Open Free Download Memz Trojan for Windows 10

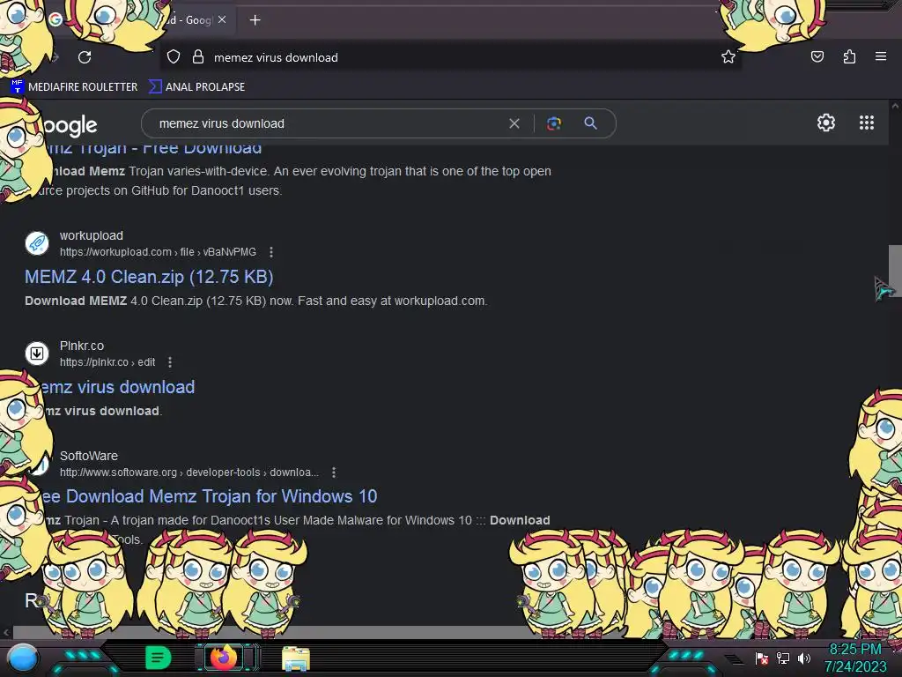pos(208,496)
